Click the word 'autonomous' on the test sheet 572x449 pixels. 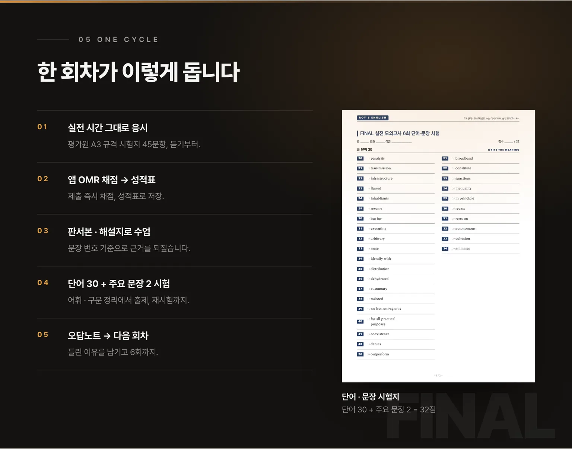[465, 229]
